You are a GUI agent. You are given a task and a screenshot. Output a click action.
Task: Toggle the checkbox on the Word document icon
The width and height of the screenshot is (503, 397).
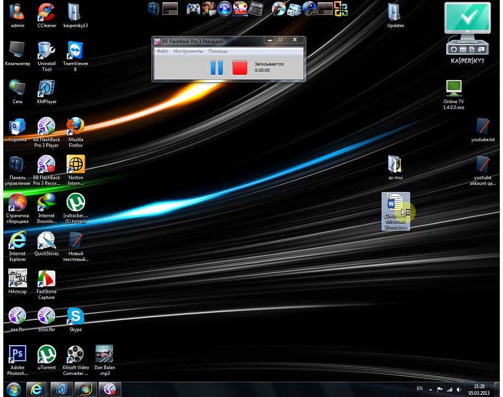point(389,195)
